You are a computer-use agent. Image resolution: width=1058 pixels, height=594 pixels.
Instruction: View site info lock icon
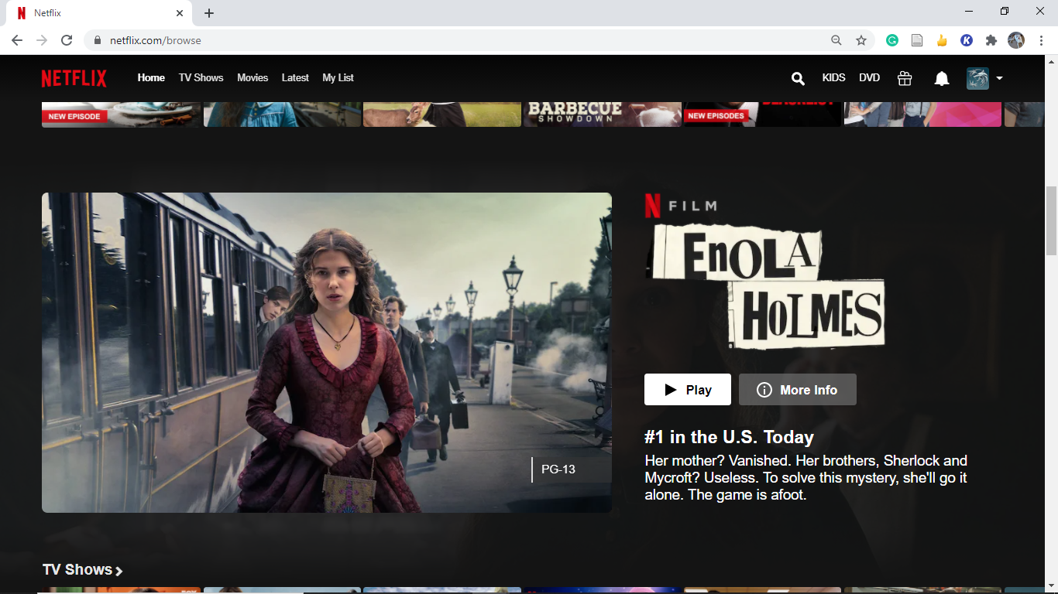(x=97, y=40)
